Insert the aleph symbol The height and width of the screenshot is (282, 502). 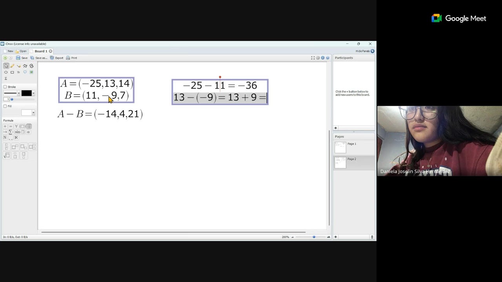pyautogui.click(x=16, y=137)
